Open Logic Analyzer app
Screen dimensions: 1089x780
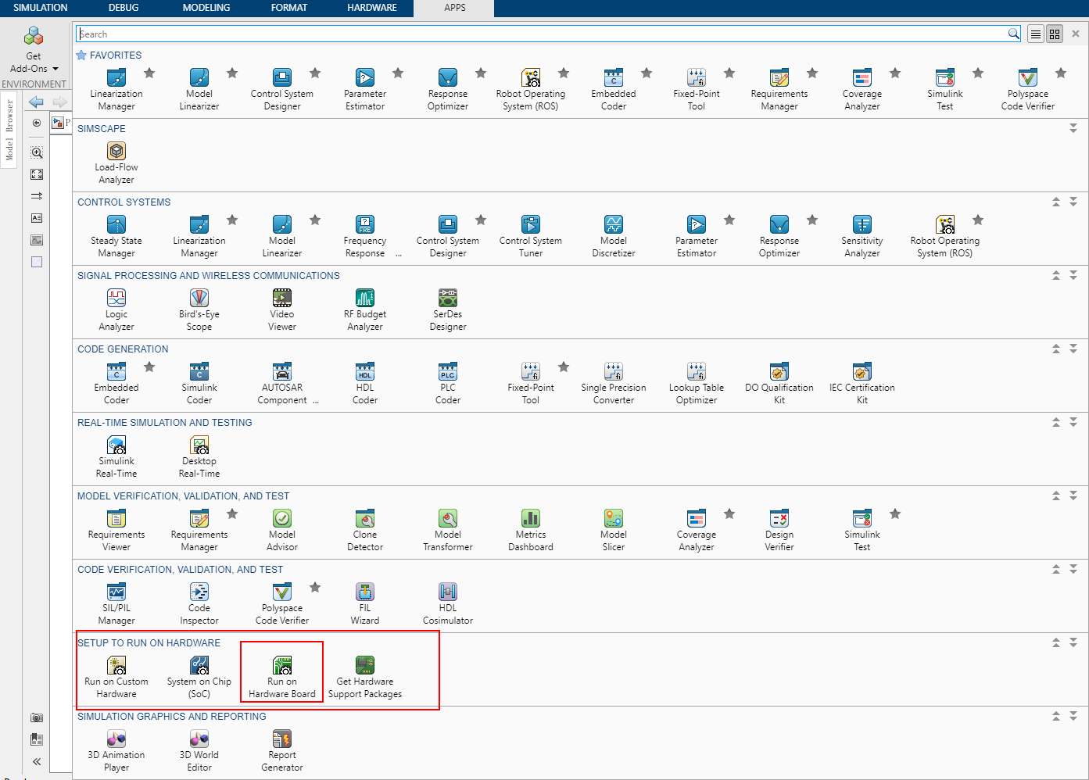pos(116,309)
